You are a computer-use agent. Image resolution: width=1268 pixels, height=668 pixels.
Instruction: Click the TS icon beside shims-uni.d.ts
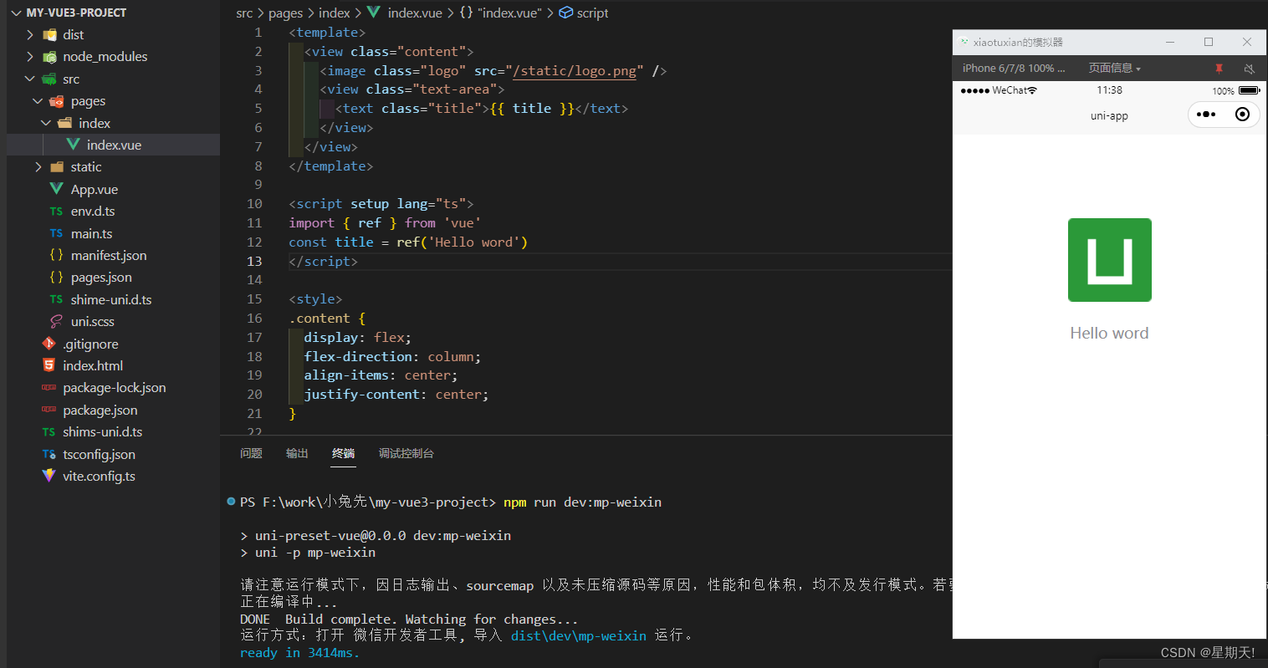(49, 432)
